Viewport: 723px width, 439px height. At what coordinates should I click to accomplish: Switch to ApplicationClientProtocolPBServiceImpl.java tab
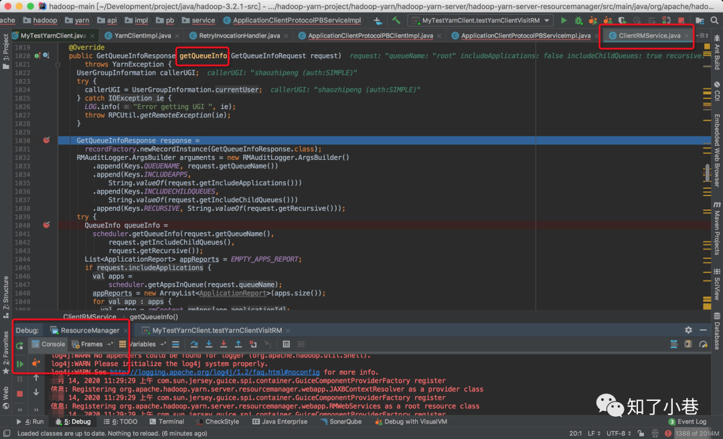click(526, 35)
